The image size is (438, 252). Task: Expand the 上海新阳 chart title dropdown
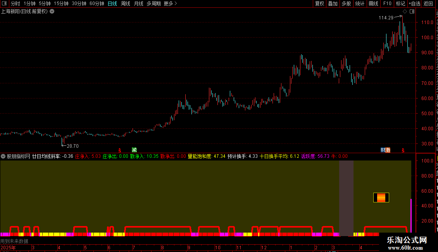52,12
